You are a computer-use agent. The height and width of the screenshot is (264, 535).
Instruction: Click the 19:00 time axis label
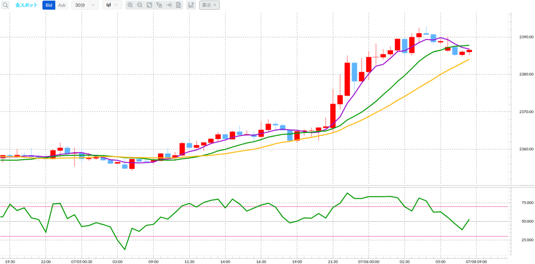[x=297, y=262]
